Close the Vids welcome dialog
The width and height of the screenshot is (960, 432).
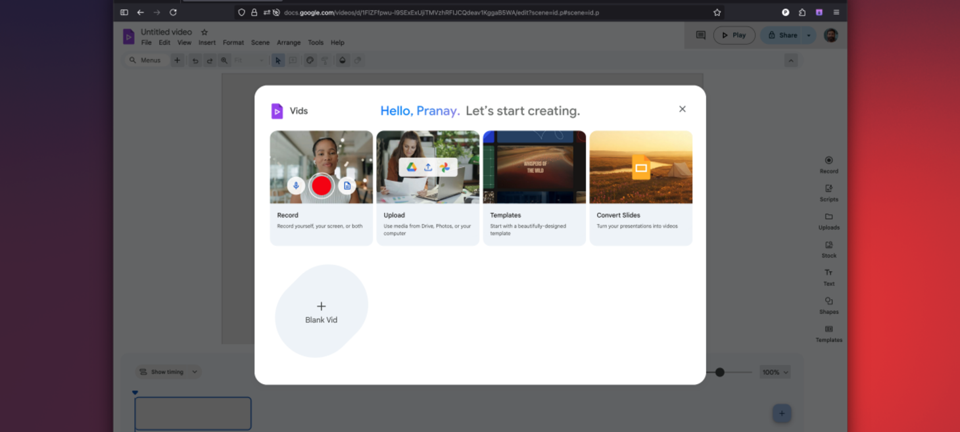[682, 109]
